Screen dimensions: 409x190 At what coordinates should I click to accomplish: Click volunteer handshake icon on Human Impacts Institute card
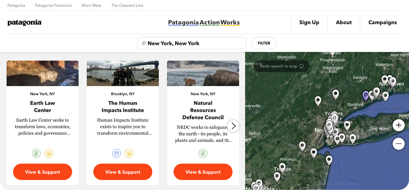[x=129, y=153]
